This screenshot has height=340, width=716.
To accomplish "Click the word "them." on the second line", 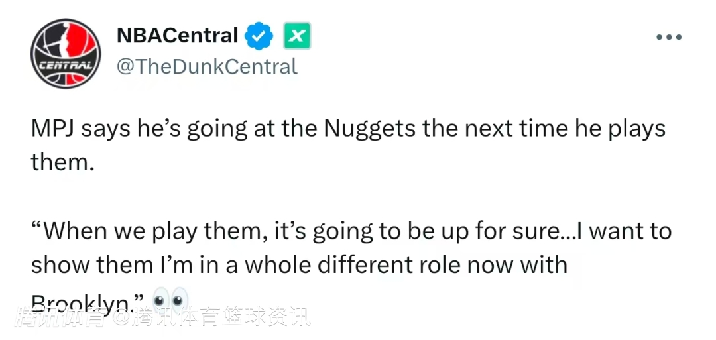I will (62, 163).
